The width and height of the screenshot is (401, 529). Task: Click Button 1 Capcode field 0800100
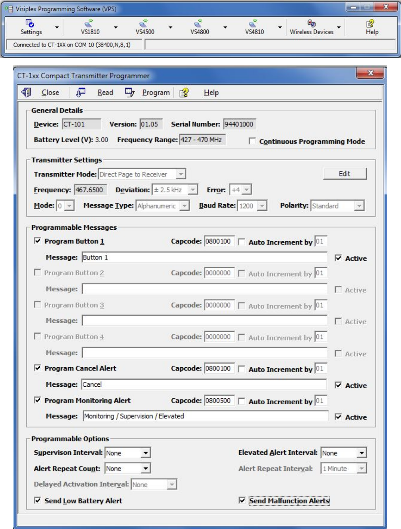pos(219,241)
